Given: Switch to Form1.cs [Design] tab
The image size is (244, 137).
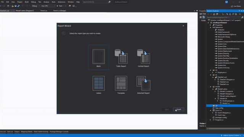Looking at the screenshot, I should tap(59, 11).
